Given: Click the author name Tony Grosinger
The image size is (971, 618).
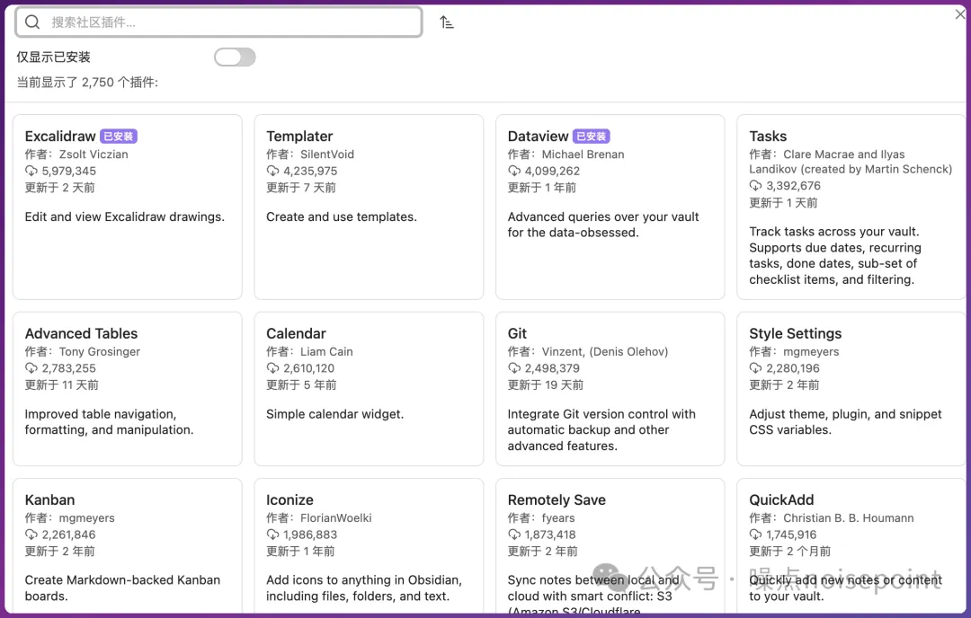Looking at the screenshot, I should click(x=100, y=351).
